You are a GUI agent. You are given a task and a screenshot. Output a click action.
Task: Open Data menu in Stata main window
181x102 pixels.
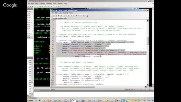[x=36, y=4]
